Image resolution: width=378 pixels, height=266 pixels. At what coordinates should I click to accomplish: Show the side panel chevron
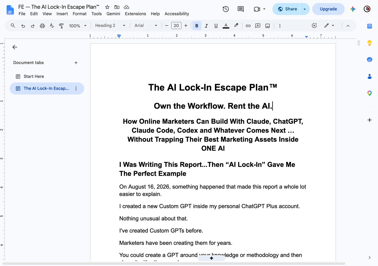coord(369,257)
